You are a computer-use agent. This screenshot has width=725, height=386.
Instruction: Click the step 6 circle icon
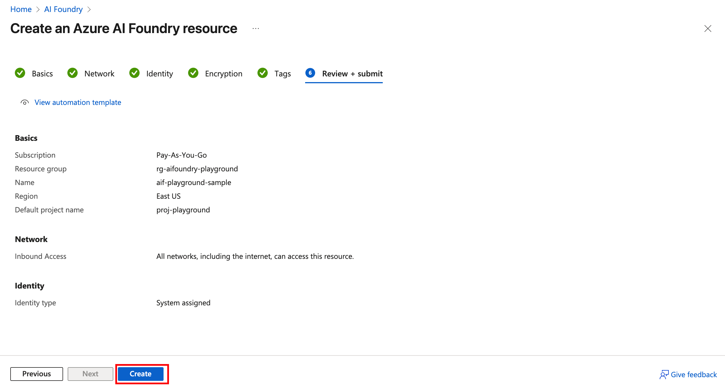pyautogui.click(x=310, y=73)
